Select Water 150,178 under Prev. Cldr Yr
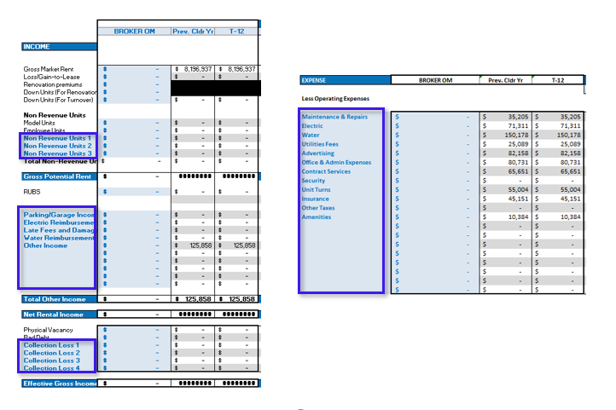Viewport: 616px width, 410px height. coord(516,135)
